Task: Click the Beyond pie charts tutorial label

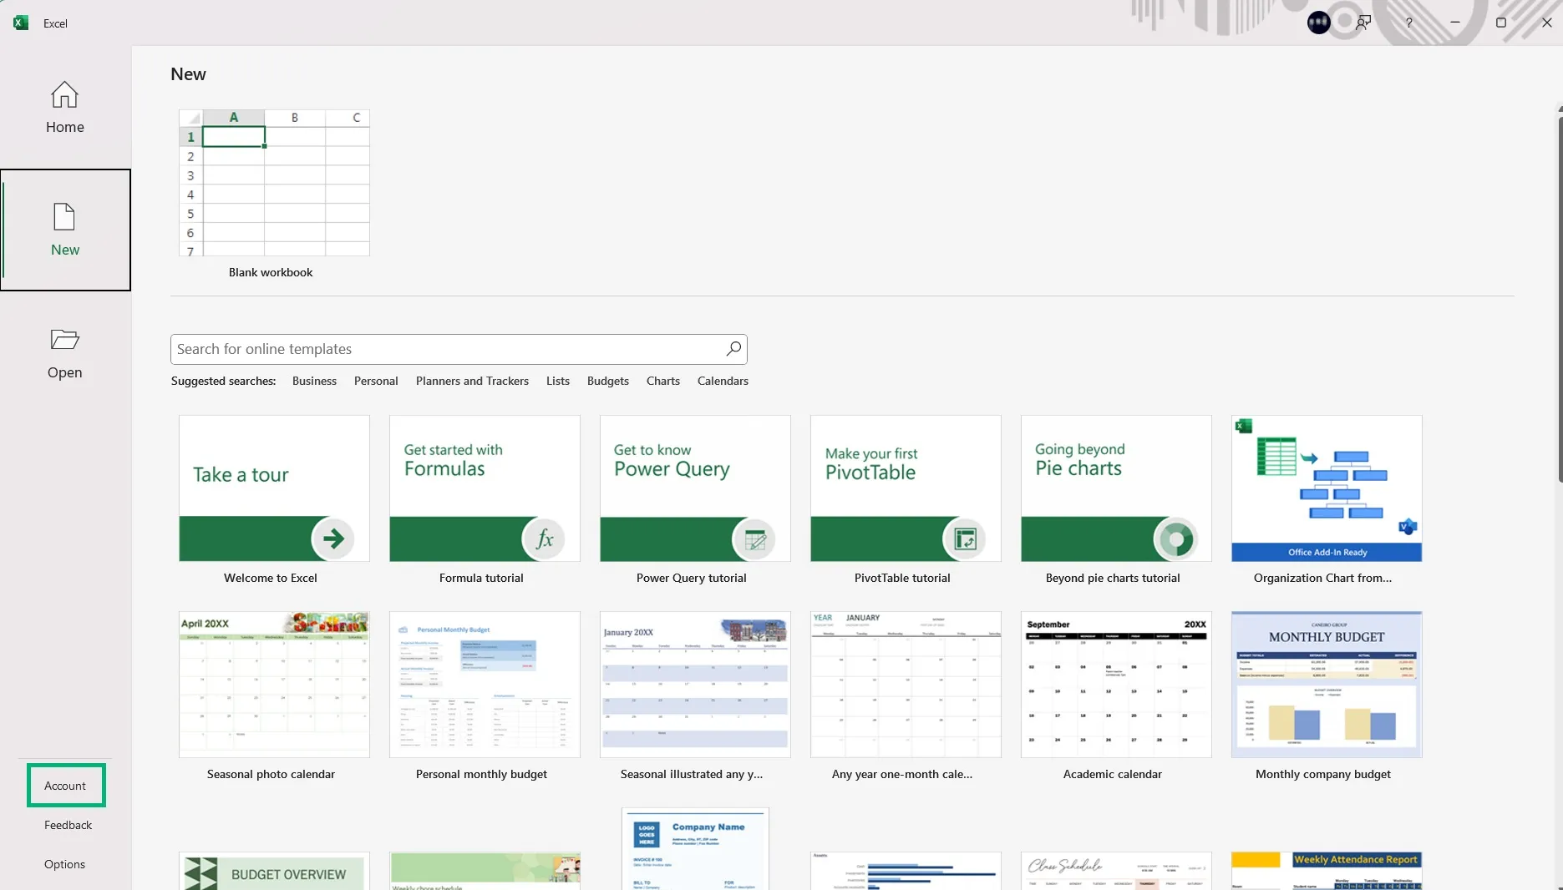Action: click(1113, 578)
